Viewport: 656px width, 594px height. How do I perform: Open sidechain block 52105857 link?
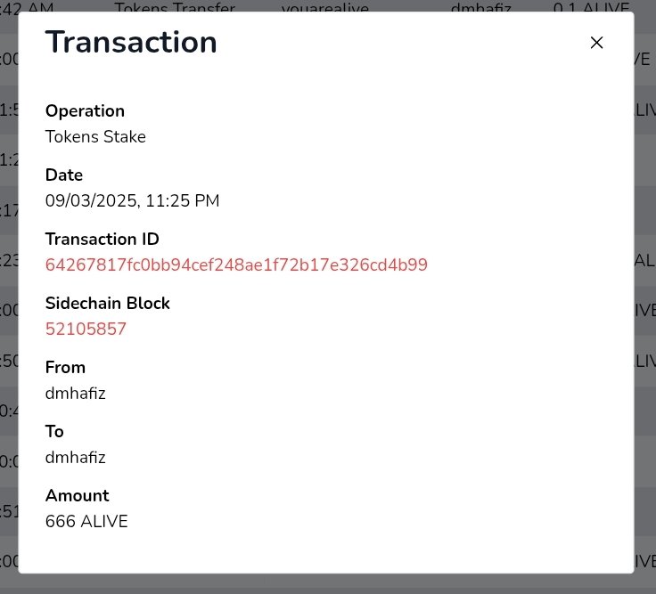coord(86,329)
